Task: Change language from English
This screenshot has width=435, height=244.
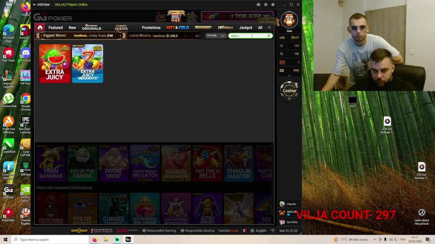Action: tap(258, 230)
